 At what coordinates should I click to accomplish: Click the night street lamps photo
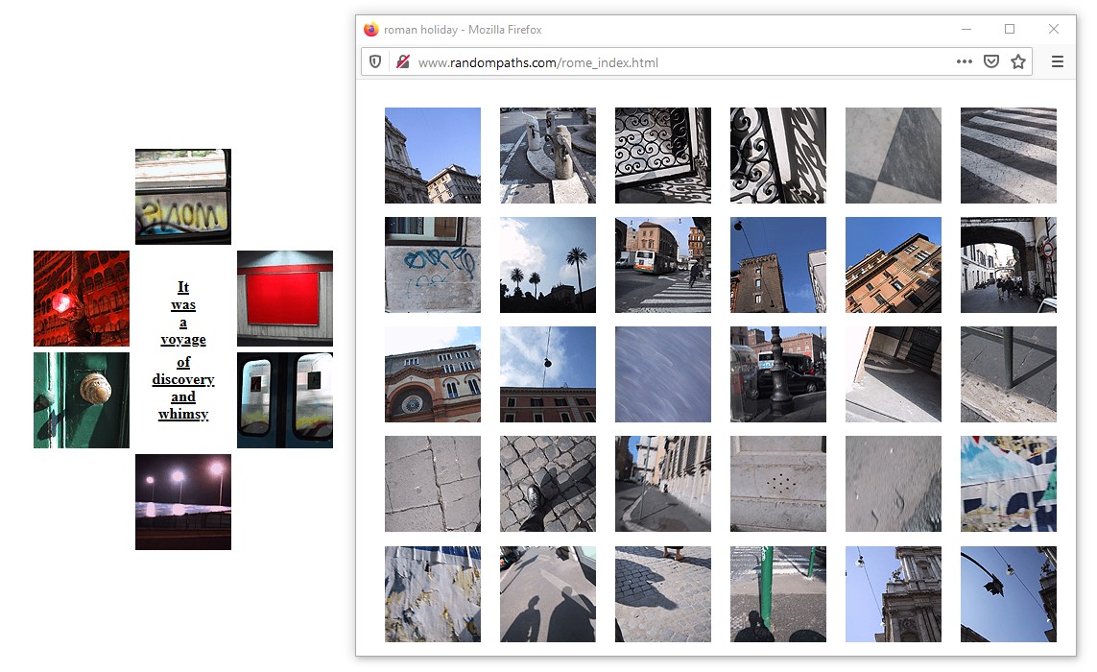[x=183, y=502]
